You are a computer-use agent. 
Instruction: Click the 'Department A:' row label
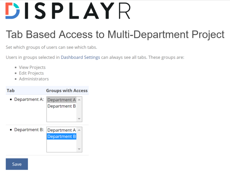(29, 99)
